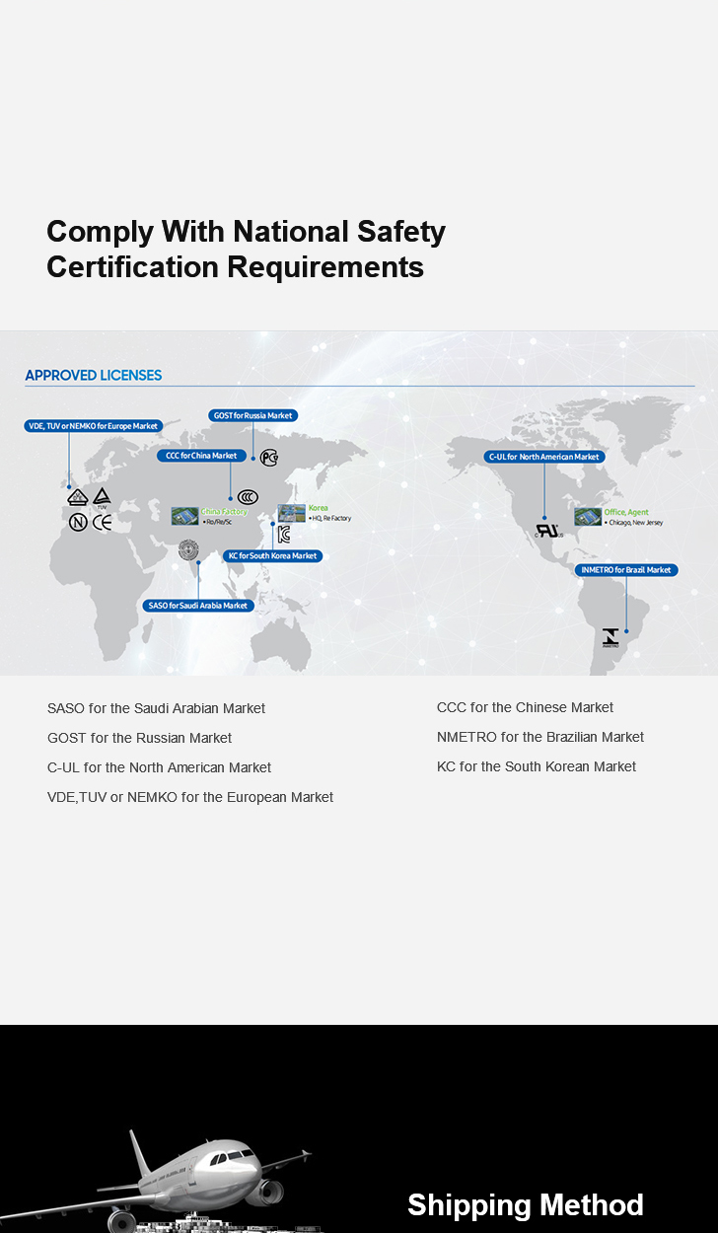Click the 'VDE, TUV or NEMKO for Europe Market' label
The width and height of the screenshot is (718, 1233).
93,426
